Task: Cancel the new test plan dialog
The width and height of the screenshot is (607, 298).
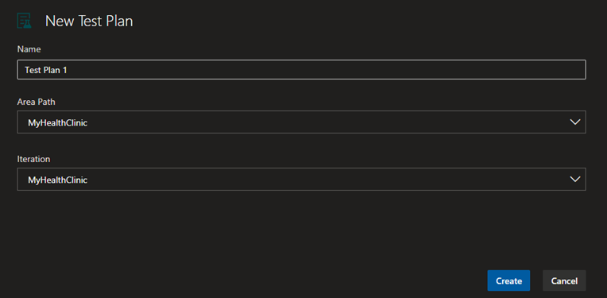Action: [x=564, y=281]
